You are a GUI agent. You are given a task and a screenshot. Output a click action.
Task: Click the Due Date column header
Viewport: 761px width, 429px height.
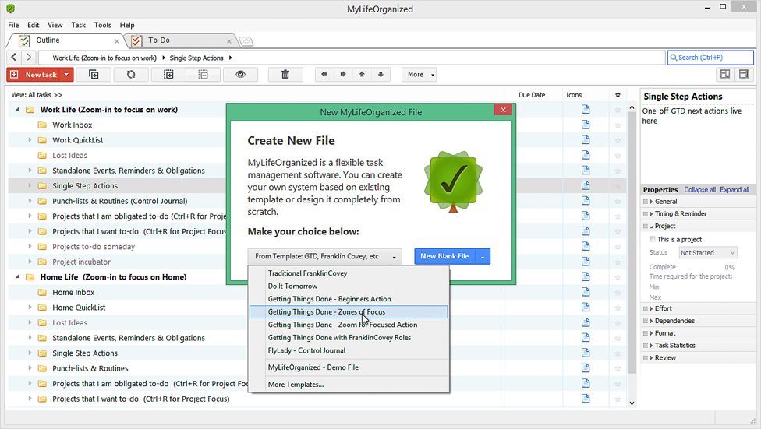[x=532, y=95]
